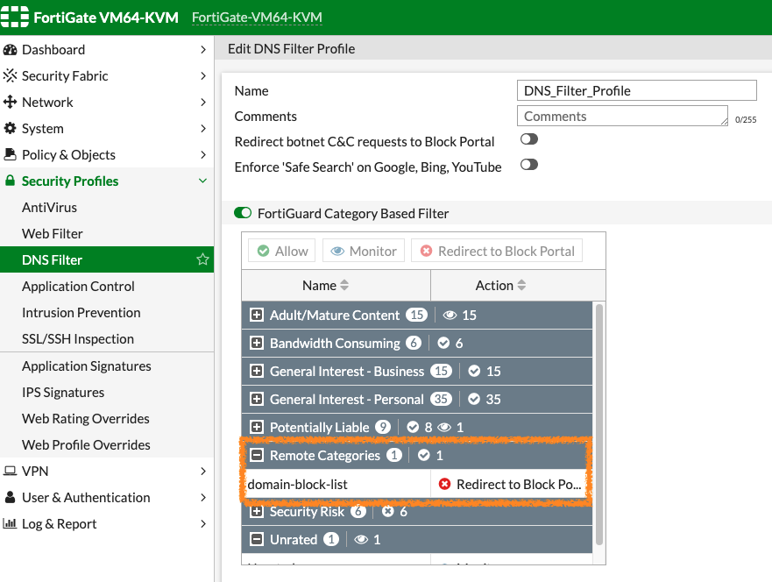The image size is (772, 582).
Task: Click checkmark icon in General Interest - Business row
Action: point(474,372)
